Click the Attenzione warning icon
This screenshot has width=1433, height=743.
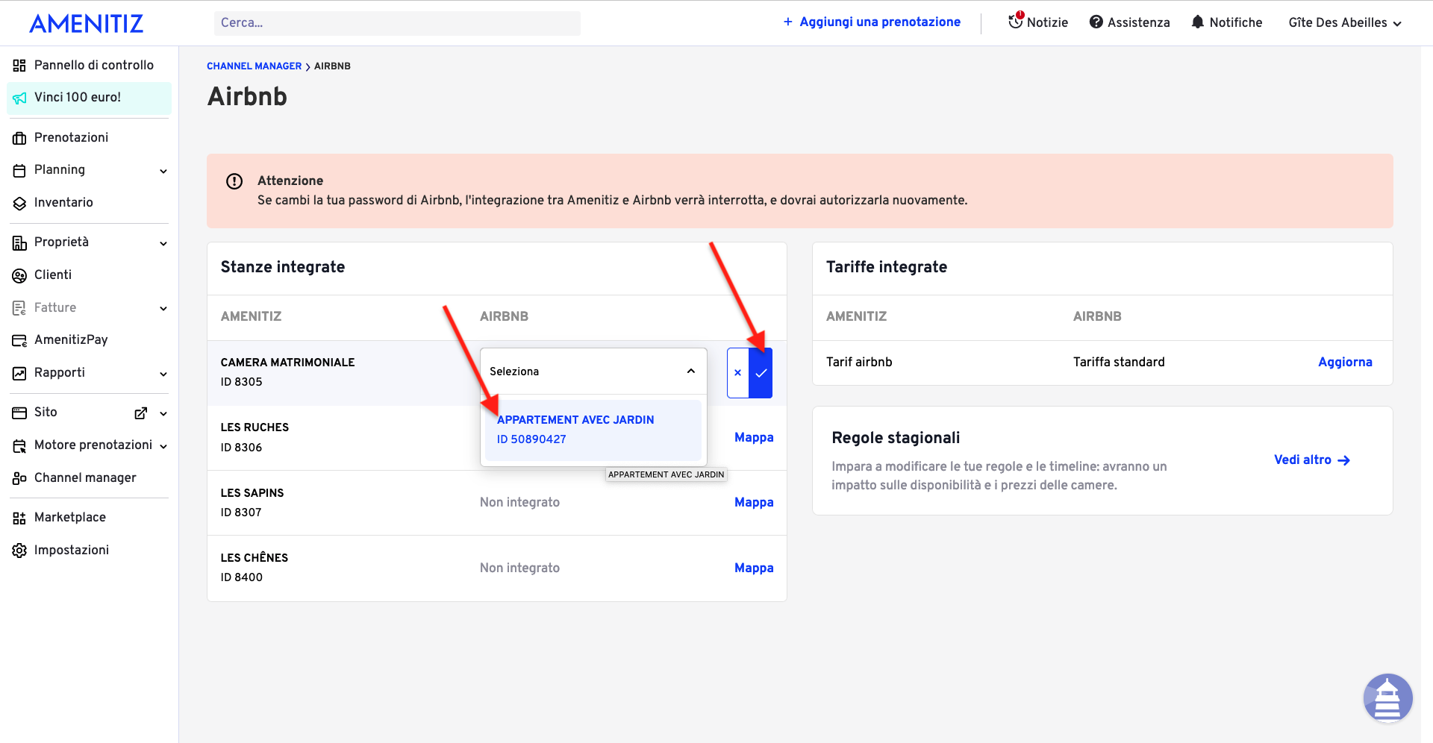[234, 181]
